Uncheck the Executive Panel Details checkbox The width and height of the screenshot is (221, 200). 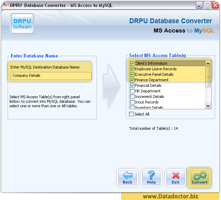click(x=132, y=74)
